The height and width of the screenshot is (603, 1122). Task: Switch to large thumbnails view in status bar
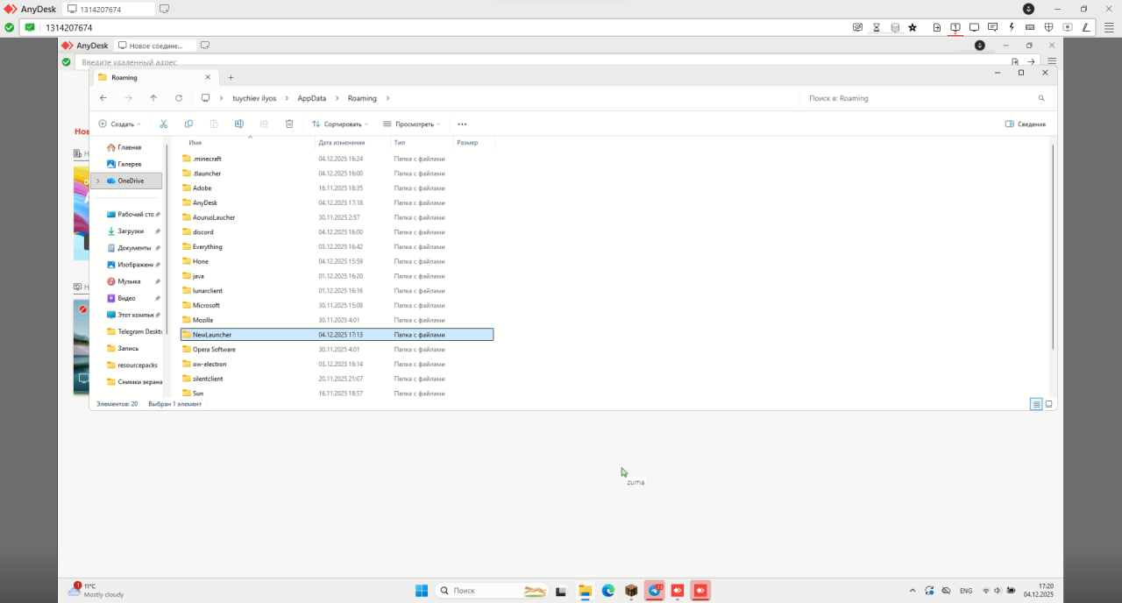1048,404
